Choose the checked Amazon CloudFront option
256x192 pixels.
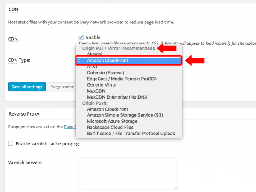(x=129, y=61)
